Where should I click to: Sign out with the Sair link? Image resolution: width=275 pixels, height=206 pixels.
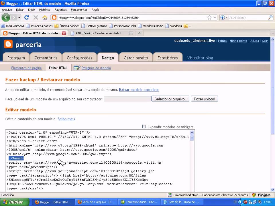click(265, 41)
